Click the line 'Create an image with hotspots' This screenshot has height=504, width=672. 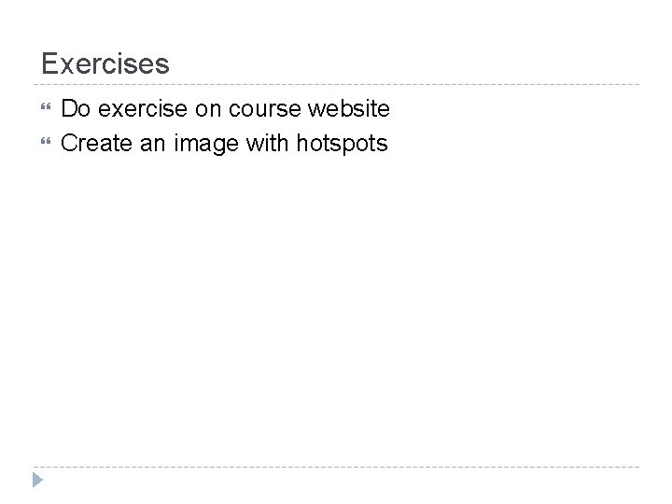[x=224, y=143]
